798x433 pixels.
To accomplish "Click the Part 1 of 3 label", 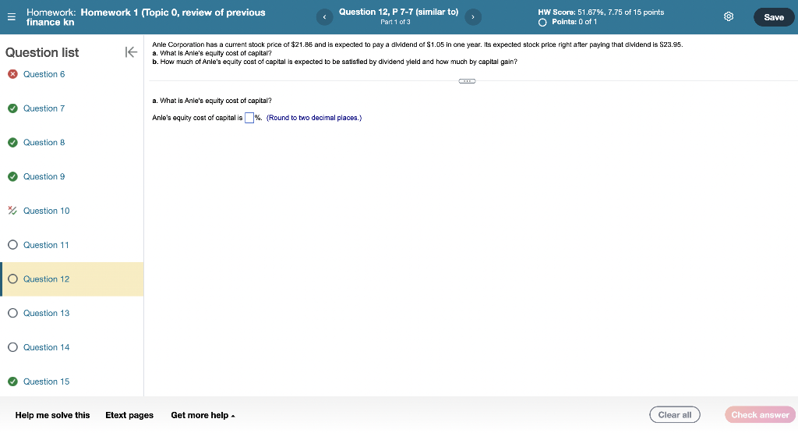I will tap(395, 22).
